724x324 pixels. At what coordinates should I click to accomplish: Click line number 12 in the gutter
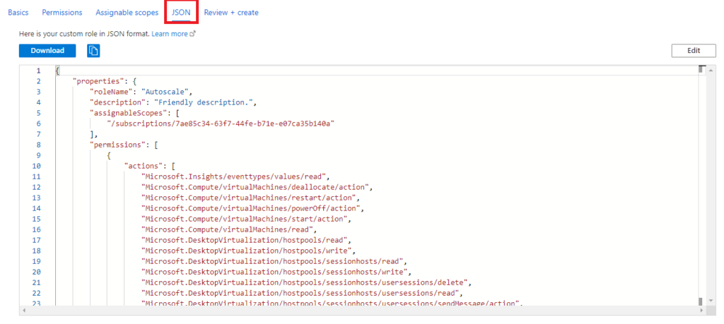(x=37, y=187)
